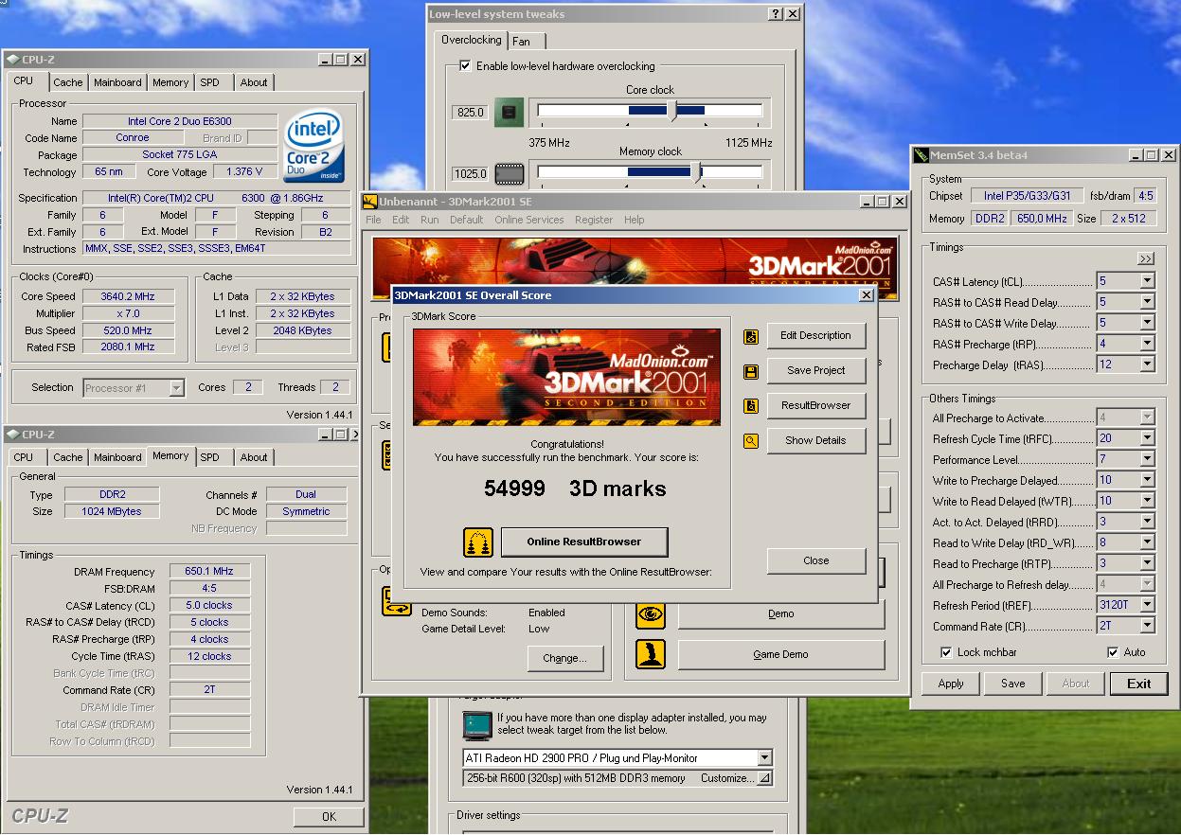Click the OK button in CPU-Z
The height and width of the screenshot is (835, 1181).
pos(329,816)
